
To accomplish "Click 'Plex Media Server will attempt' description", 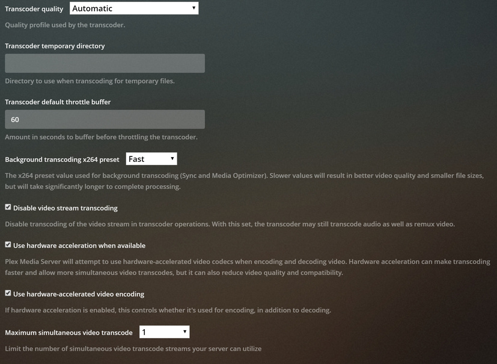I will coord(248,267).
